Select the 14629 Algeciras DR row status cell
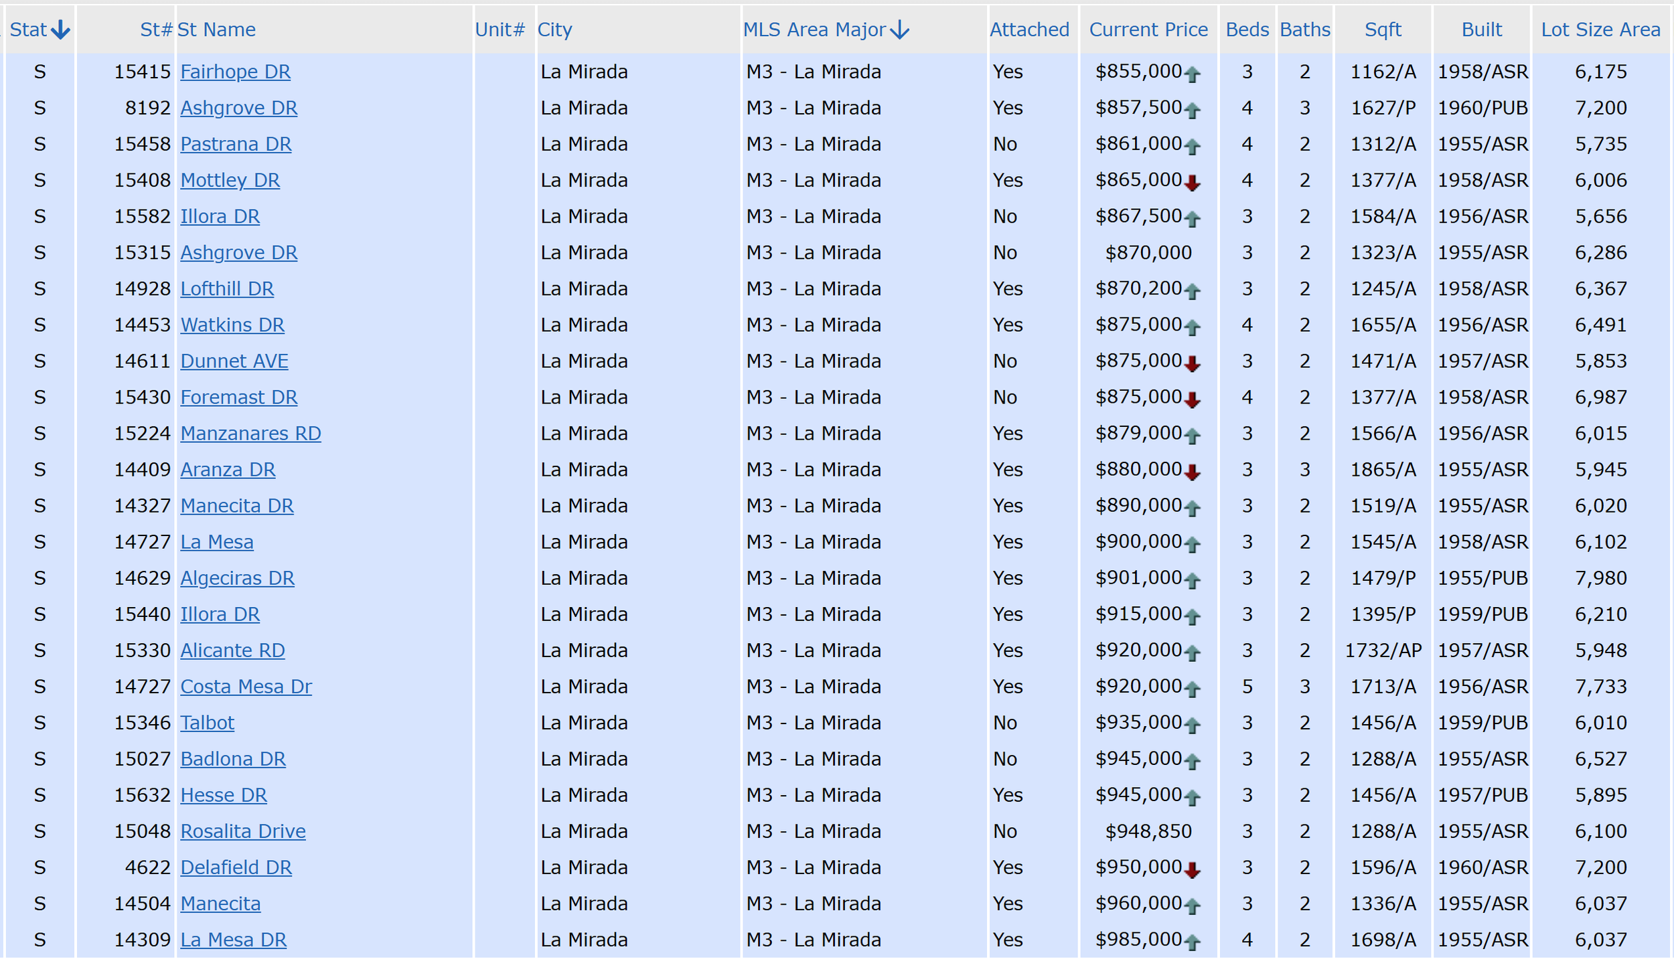1674x959 pixels. (x=40, y=578)
